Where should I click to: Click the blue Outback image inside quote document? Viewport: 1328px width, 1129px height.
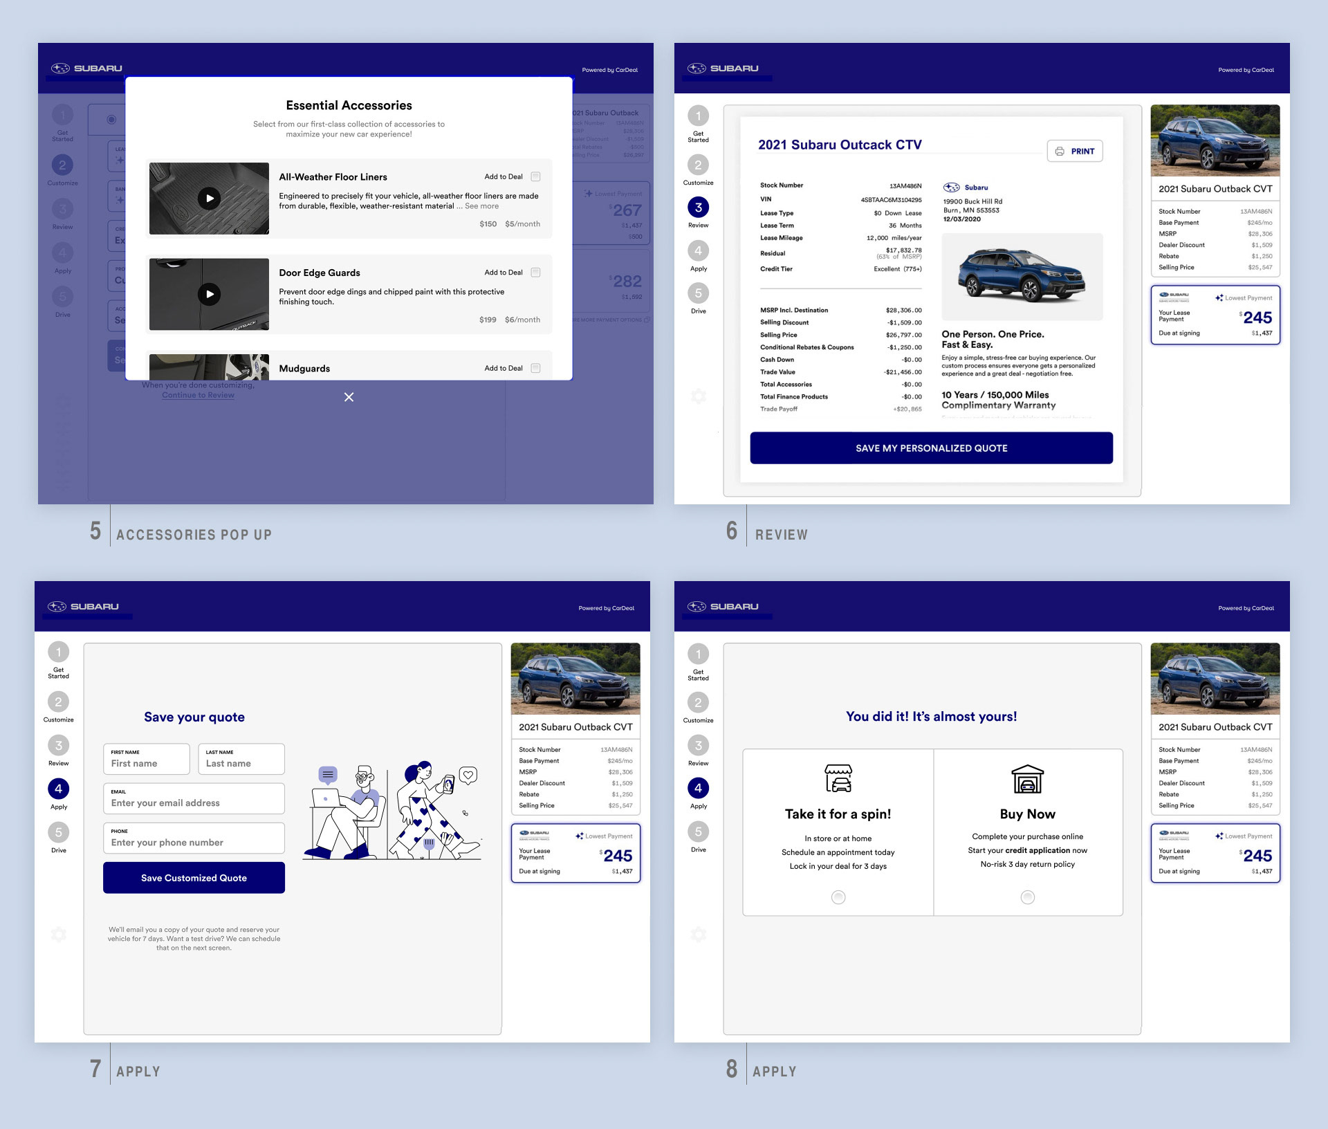click(1022, 275)
